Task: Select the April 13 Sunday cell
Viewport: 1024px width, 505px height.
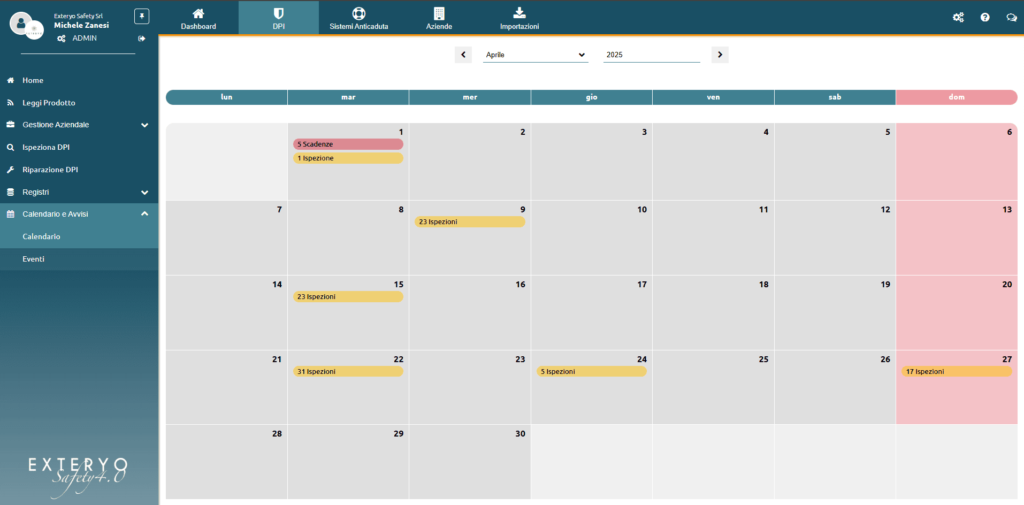Action: pyautogui.click(x=957, y=238)
